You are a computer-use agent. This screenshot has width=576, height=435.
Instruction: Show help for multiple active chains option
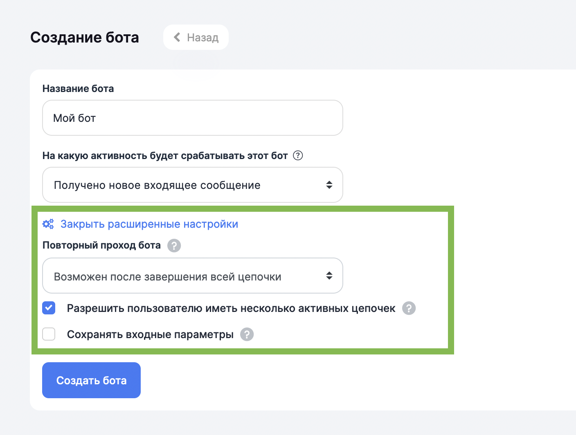(409, 308)
